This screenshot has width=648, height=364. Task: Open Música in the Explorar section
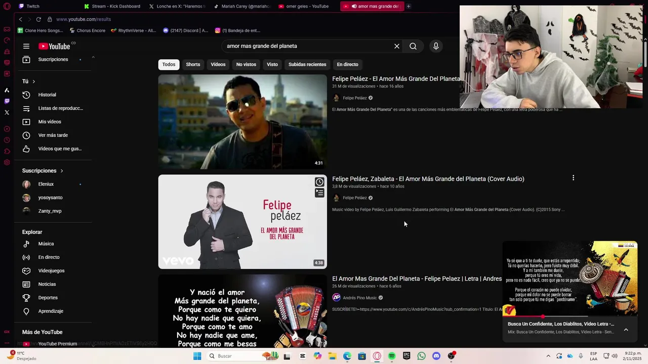pyautogui.click(x=53, y=244)
